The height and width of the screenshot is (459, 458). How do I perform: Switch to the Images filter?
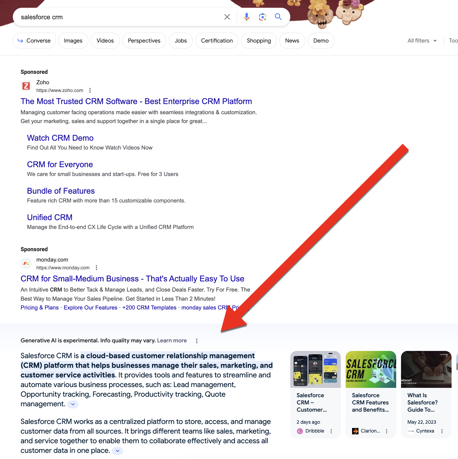click(73, 41)
